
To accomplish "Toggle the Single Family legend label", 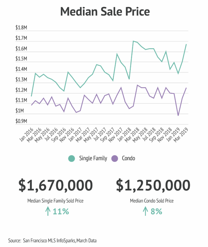I will coord(93,158).
